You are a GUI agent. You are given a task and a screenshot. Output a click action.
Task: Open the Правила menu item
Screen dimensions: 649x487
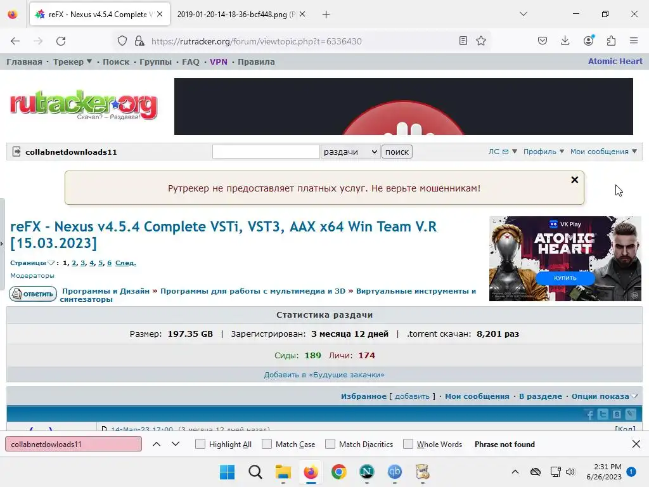[256, 62]
